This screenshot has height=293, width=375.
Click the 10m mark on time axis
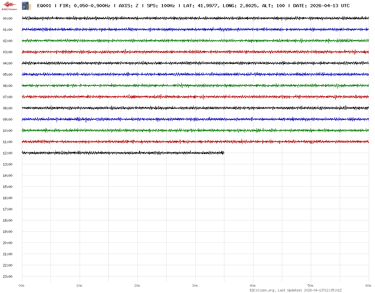[x=79, y=286]
